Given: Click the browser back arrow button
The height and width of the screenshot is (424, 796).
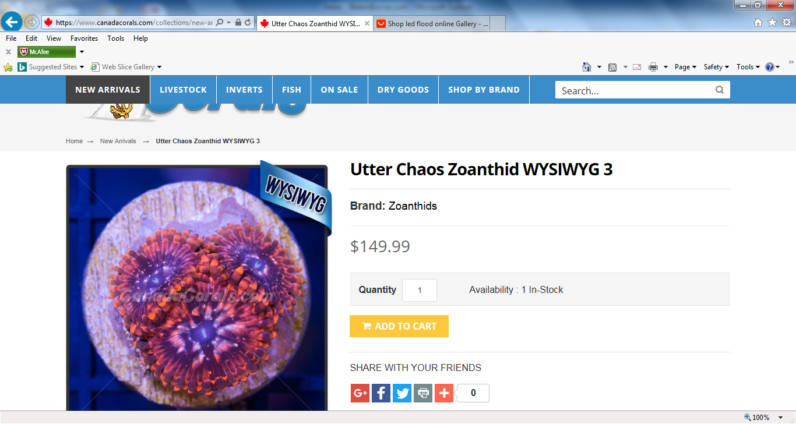Looking at the screenshot, I should tap(11, 22).
